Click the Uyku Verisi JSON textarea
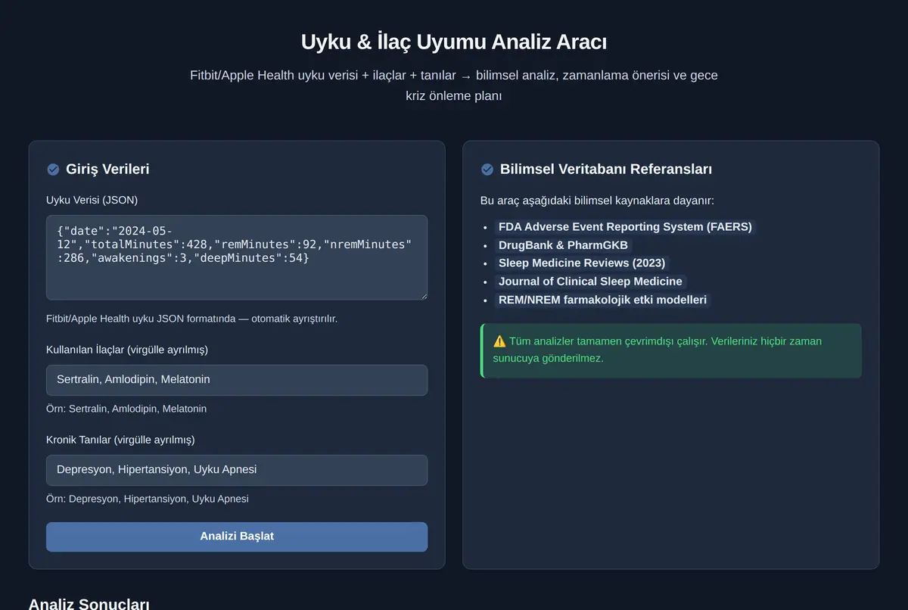This screenshot has width=908, height=610. pos(237,257)
